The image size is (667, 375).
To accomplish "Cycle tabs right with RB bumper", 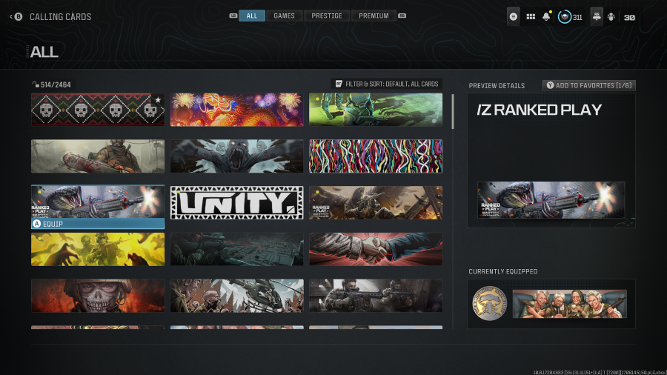I will pos(402,16).
